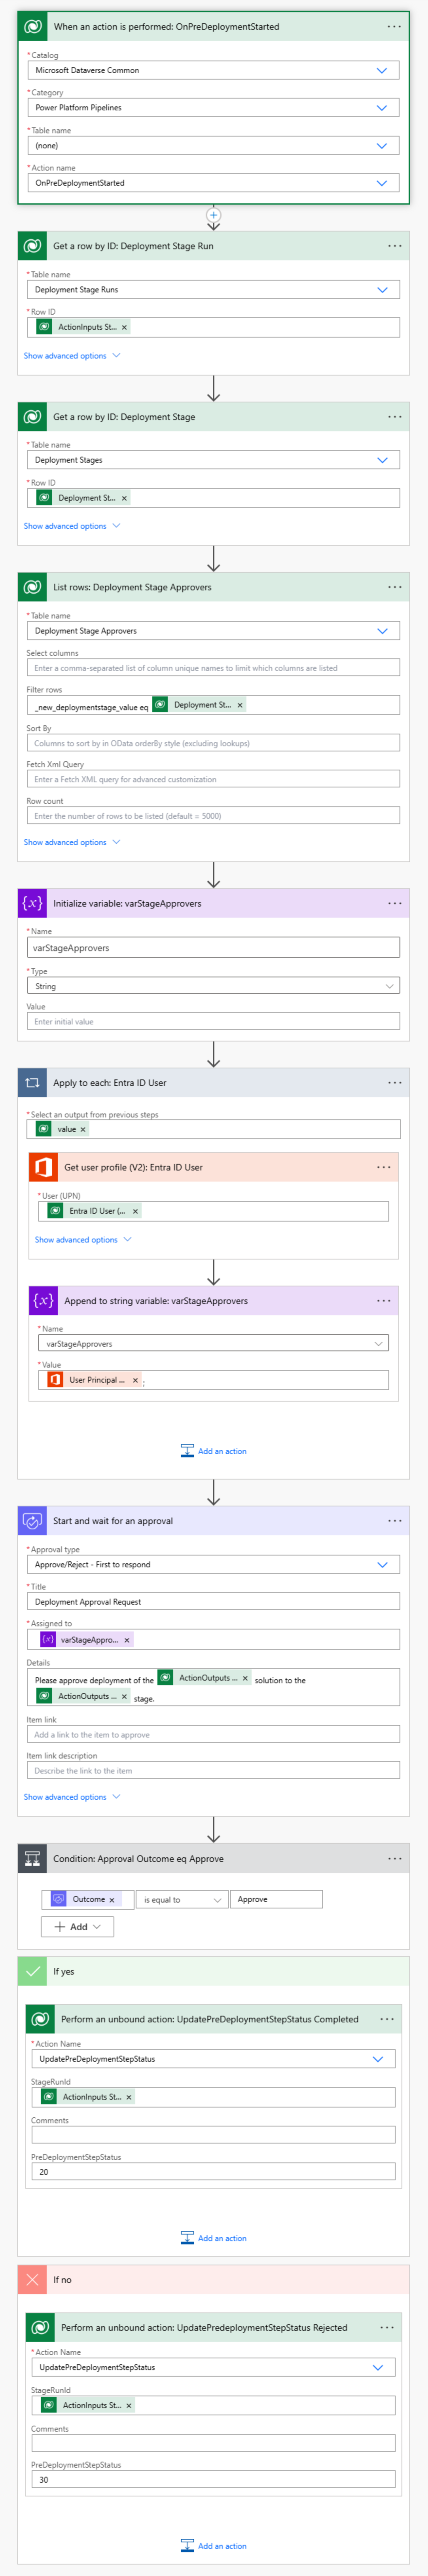Click the Office 365 icon on Get user profile
The image size is (428, 2576).
coord(43,1167)
